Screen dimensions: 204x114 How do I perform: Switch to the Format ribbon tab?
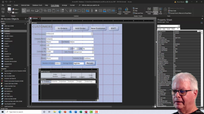pos(72,5)
